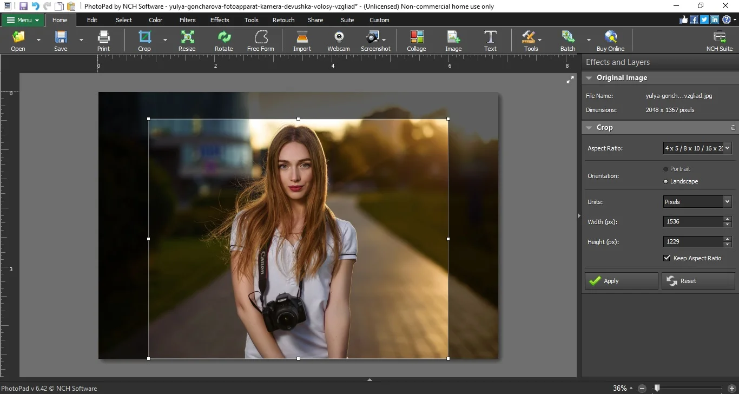Expand the Open button dropdown arrow
739x394 pixels.
pos(38,40)
